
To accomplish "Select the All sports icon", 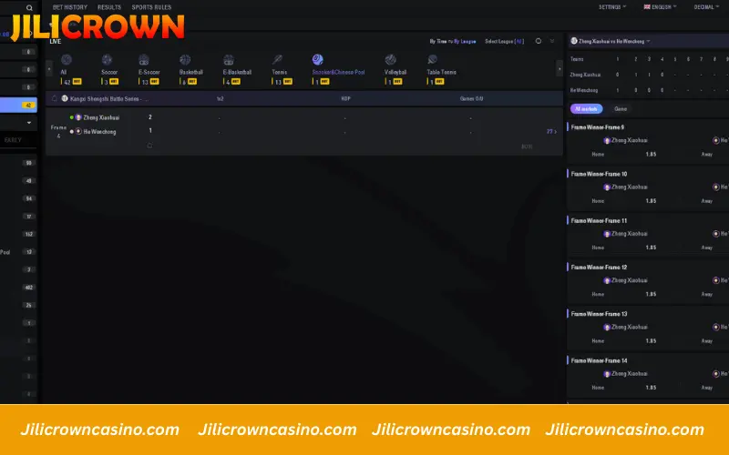I will [x=67, y=59].
